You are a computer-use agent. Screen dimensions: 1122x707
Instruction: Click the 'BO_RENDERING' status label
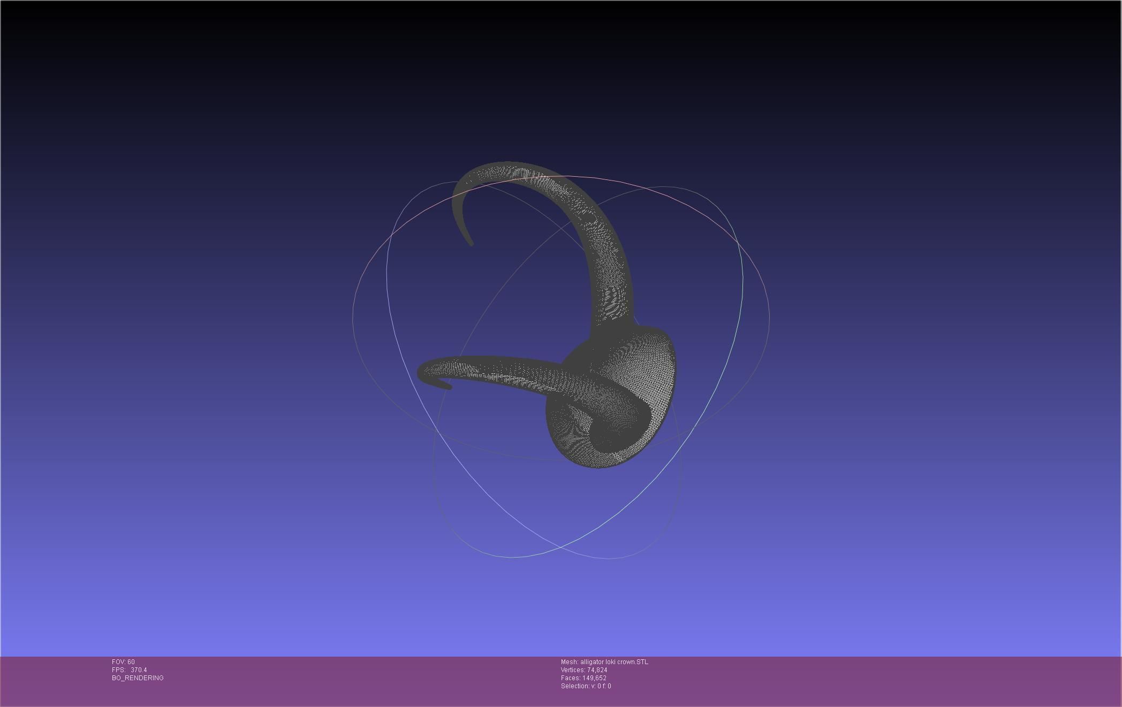coord(138,678)
